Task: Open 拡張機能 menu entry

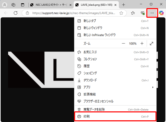Action: point(116,94)
